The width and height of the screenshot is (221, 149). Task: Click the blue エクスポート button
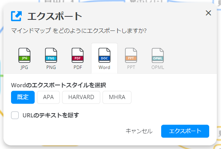click(185, 131)
